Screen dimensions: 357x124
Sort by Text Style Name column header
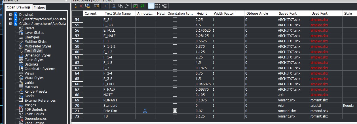[119, 13]
